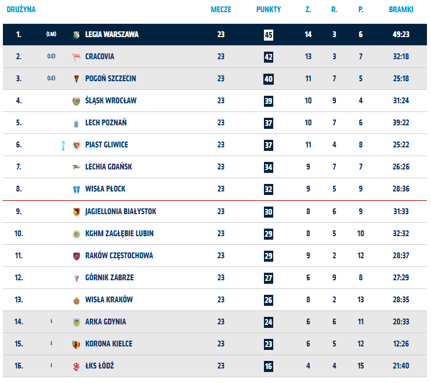Open the Lechia Gdańsk team link
Screen dimensions: 431x383
[x=108, y=167]
